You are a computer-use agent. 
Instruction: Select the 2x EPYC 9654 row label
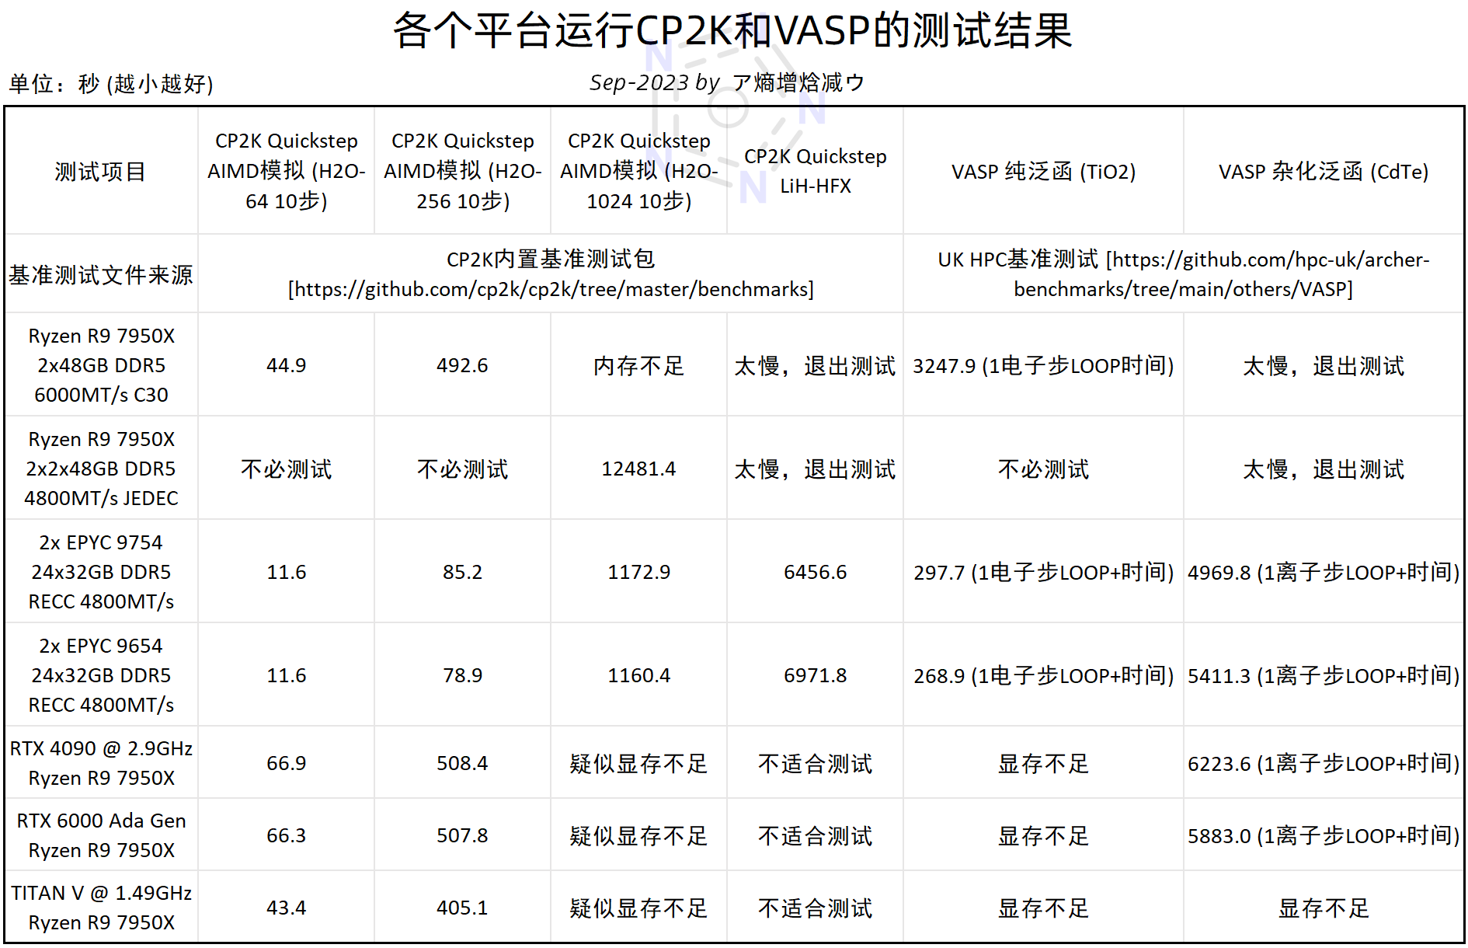[101, 675]
